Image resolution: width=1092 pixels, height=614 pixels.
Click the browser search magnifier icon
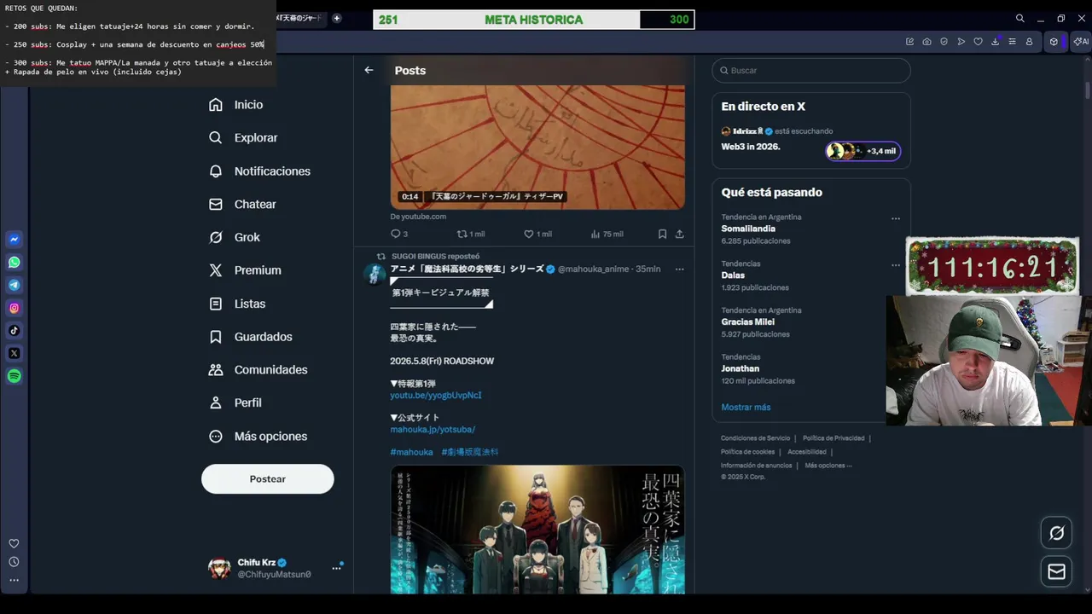(1019, 18)
